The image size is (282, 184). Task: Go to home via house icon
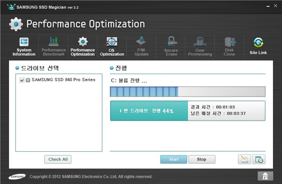(265, 176)
